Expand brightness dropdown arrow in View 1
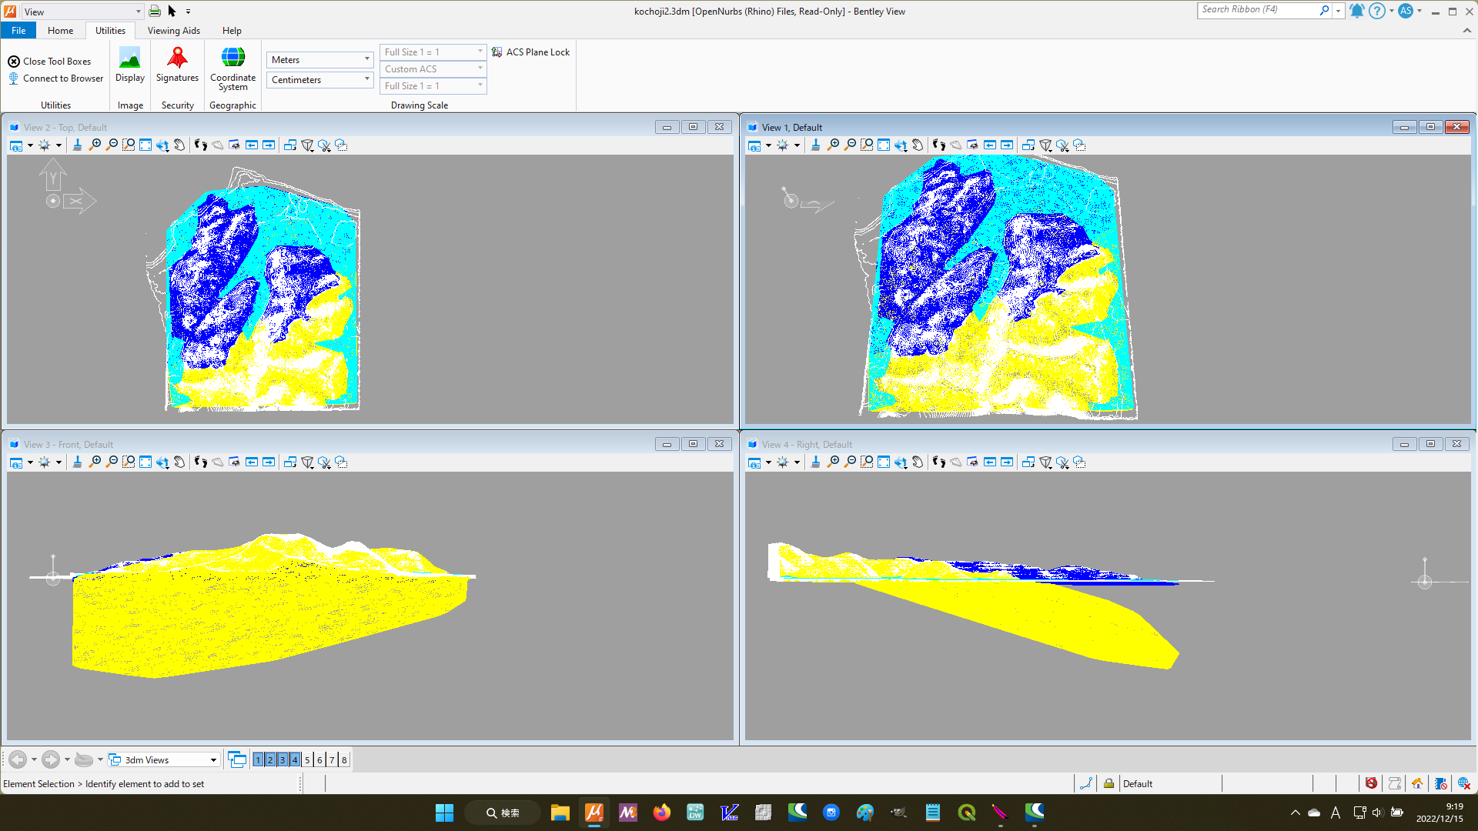The image size is (1478, 831). (797, 145)
